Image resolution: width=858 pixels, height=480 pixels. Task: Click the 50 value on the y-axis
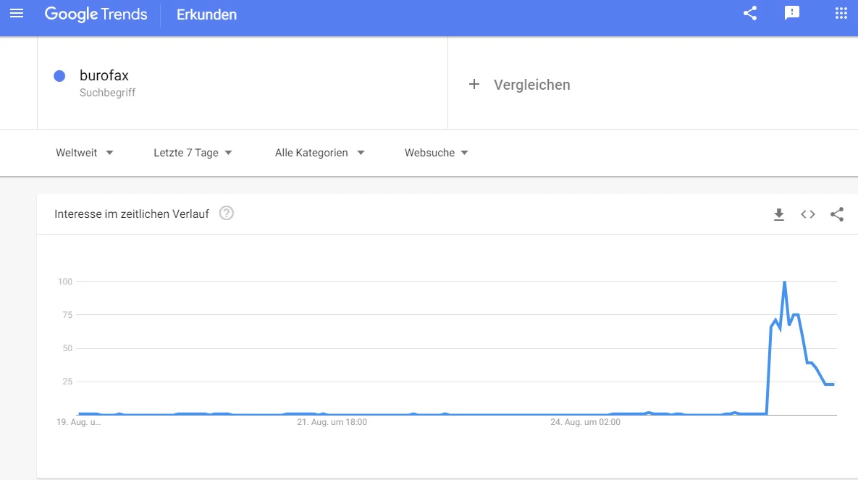pyautogui.click(x=67, y=348)
